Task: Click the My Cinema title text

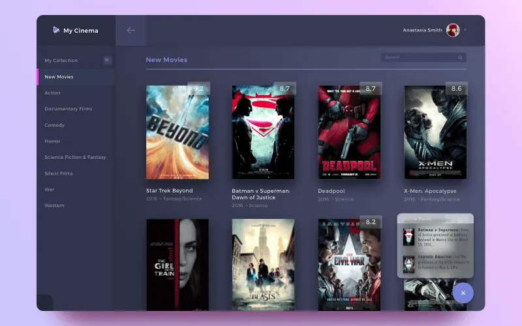Action: [x=81, y=30]
